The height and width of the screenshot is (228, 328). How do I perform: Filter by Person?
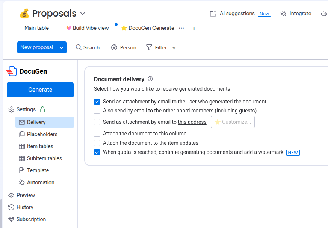tap(128, 47)
